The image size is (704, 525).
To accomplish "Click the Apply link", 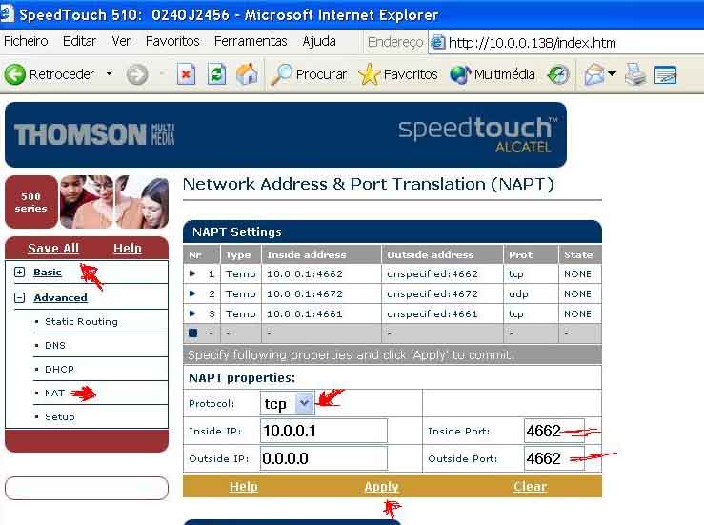I will tap(381, 486).
